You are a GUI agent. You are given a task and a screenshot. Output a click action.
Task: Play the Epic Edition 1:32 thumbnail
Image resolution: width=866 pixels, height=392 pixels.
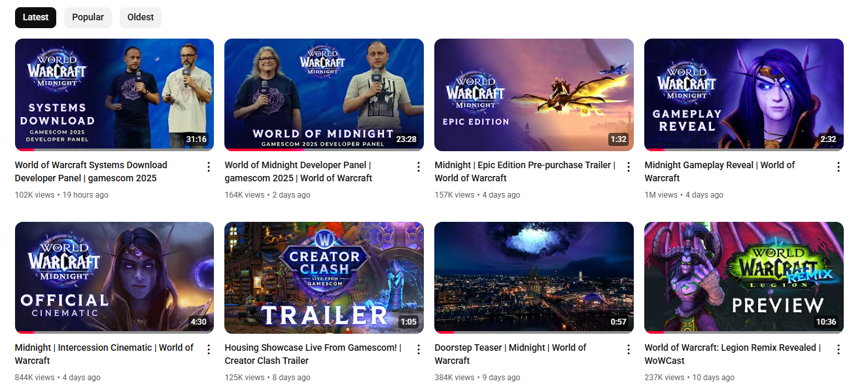(x=534, y=95)
